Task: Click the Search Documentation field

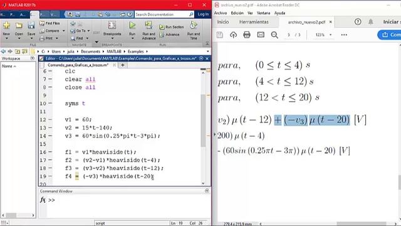Action: pos(164,14)
